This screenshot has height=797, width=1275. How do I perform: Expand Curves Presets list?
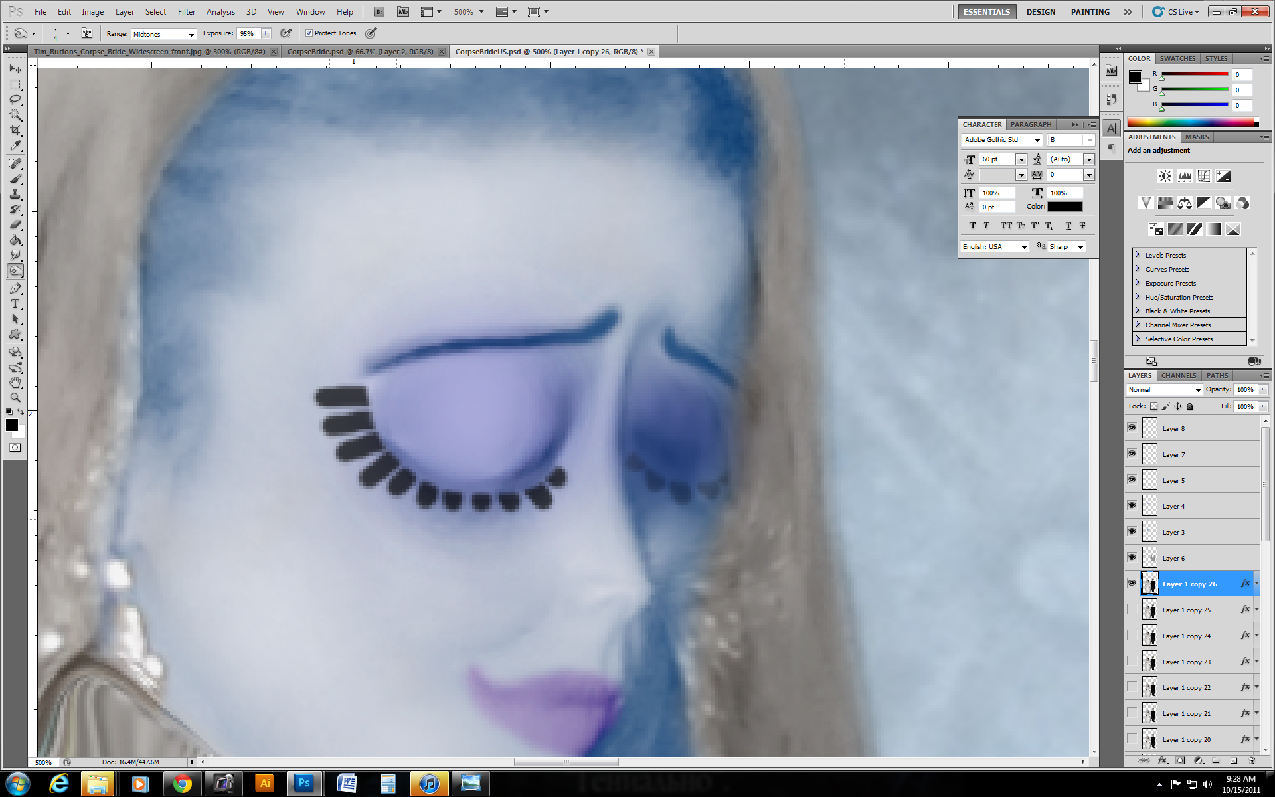(x=1137, y=269)
